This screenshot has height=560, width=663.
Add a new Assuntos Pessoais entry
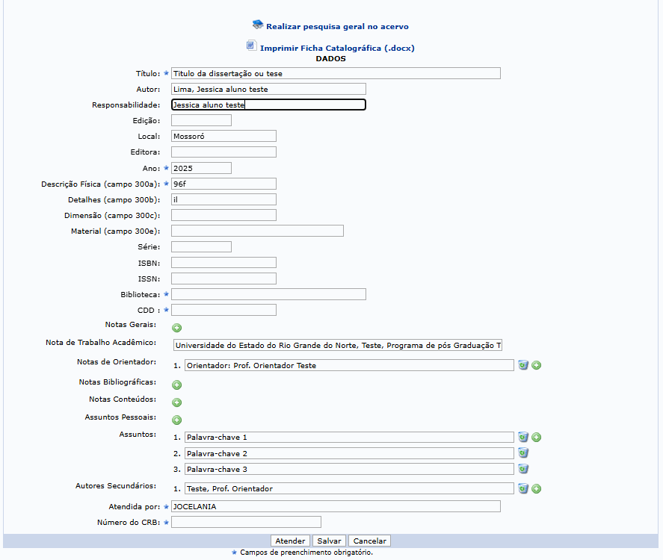pos(177,420)
